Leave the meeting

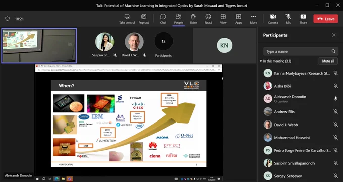click(x=326, y=19)
